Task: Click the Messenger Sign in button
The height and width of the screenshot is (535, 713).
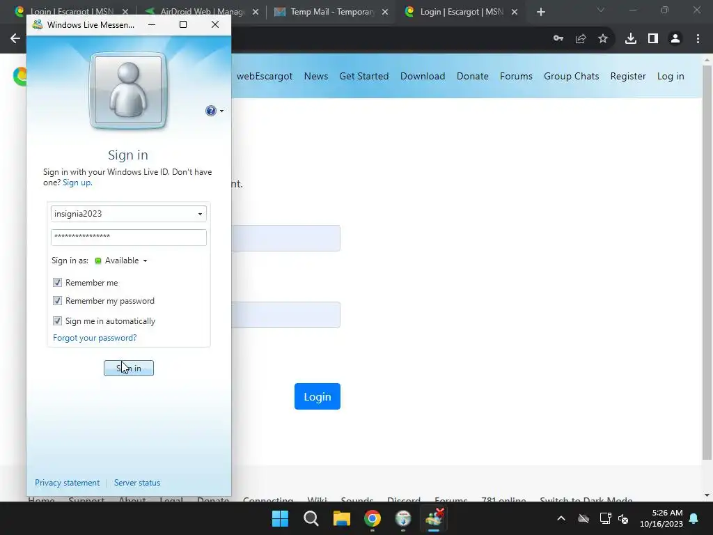Action: coord(129,368)
